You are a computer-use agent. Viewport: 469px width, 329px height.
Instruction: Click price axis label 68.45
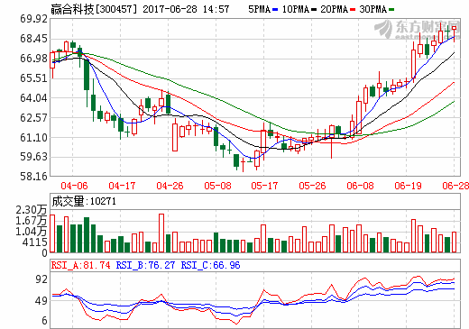(x=34, y=39)
